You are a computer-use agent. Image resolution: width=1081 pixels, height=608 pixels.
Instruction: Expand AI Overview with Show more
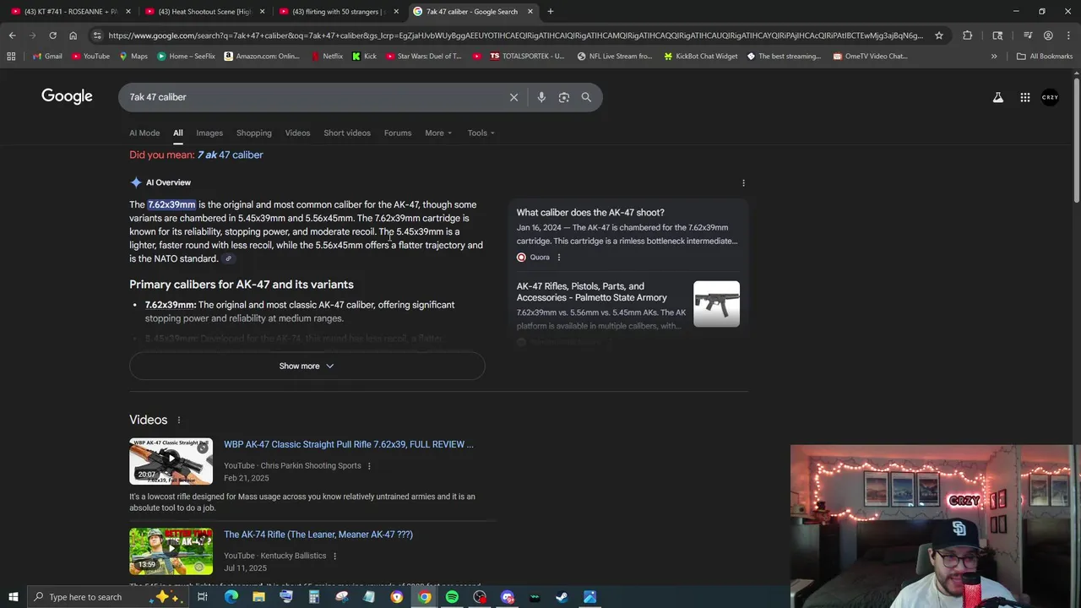point(307,366)
